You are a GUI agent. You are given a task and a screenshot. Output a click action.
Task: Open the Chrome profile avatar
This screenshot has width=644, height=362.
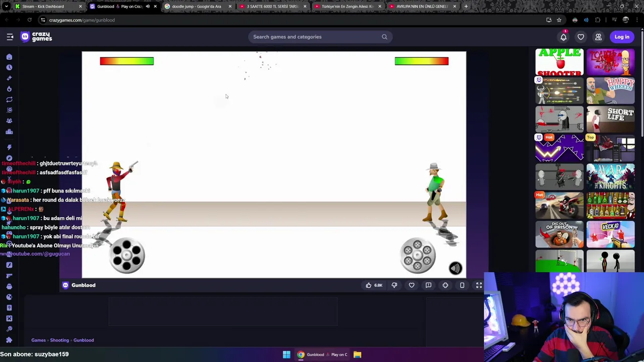625,20
